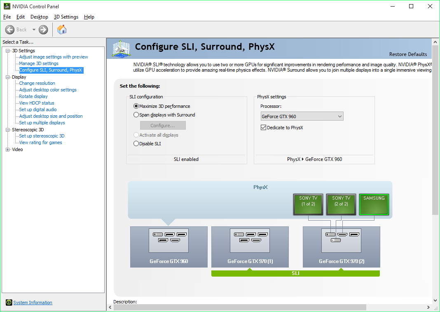Open the Edit menu

point(21,17)
